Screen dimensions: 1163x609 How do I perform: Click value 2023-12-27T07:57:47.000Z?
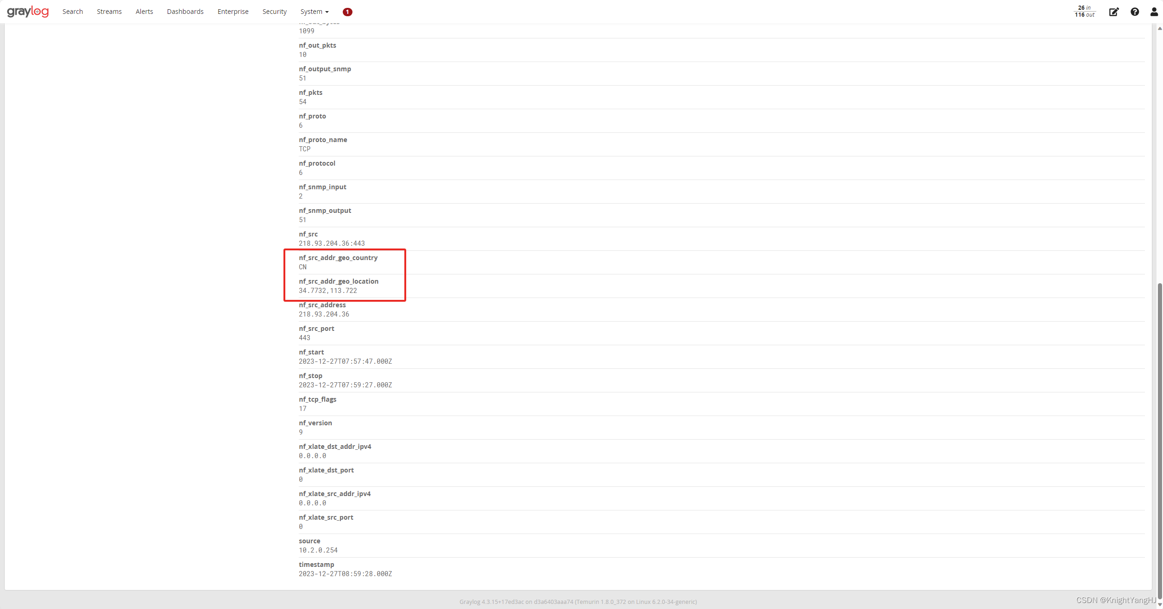pyautogui.click(x=345, y=361)
